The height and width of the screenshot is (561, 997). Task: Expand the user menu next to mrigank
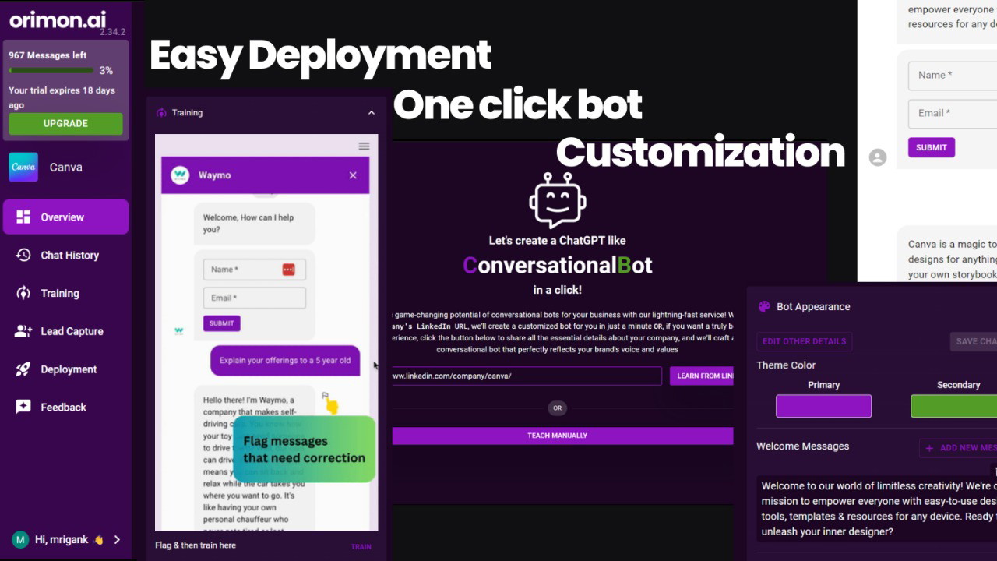(x=117, y=539)
